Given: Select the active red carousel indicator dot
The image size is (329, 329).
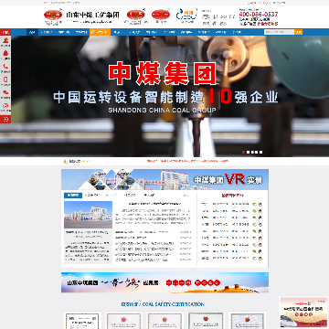Looking at the screenshot, I should pos(244,152).
